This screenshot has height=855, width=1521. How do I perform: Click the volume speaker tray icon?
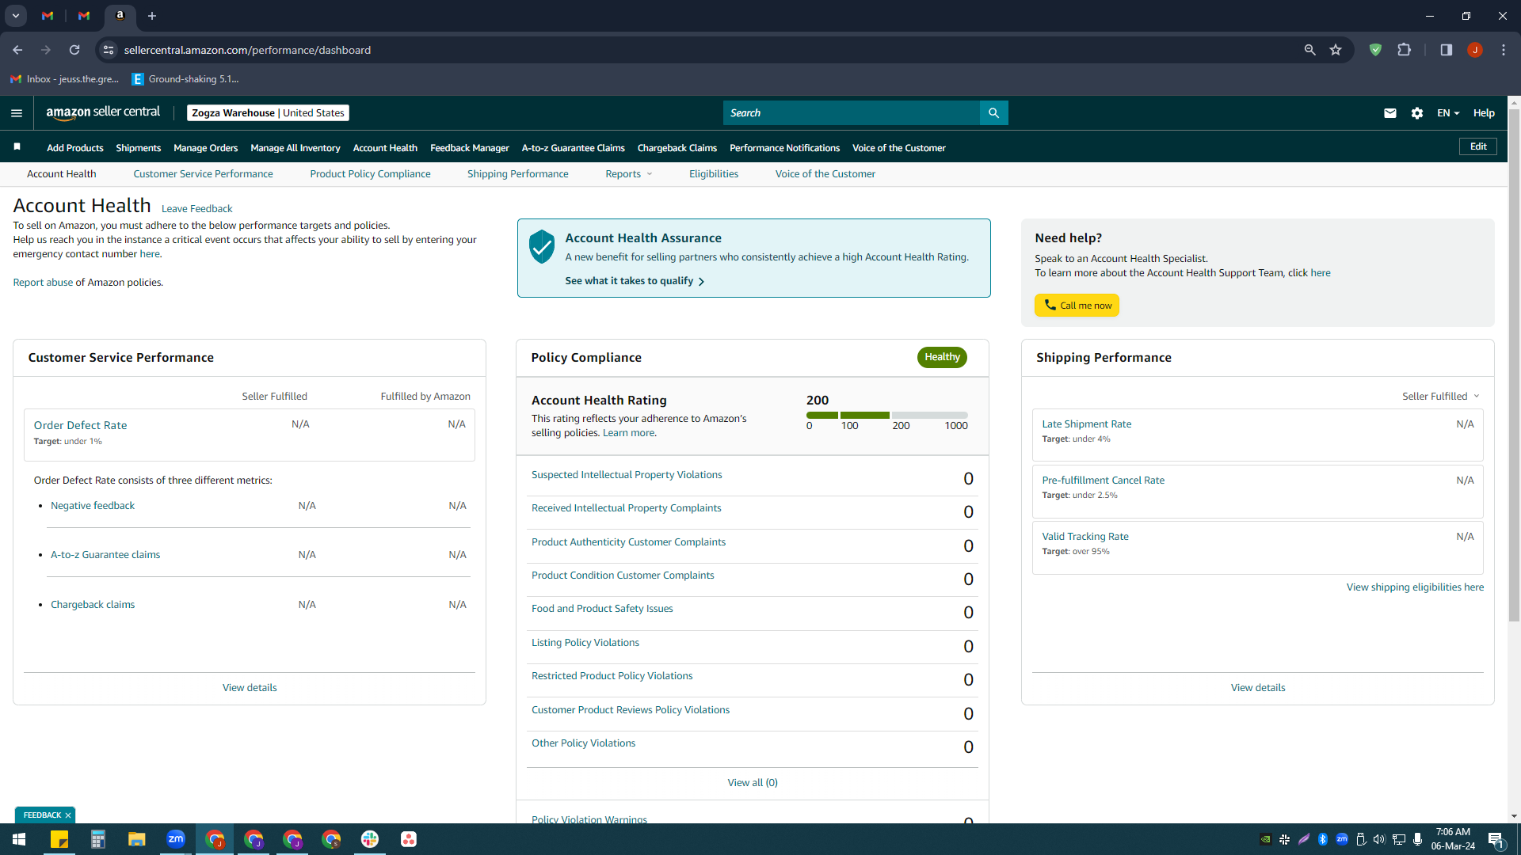[1379, 839]
